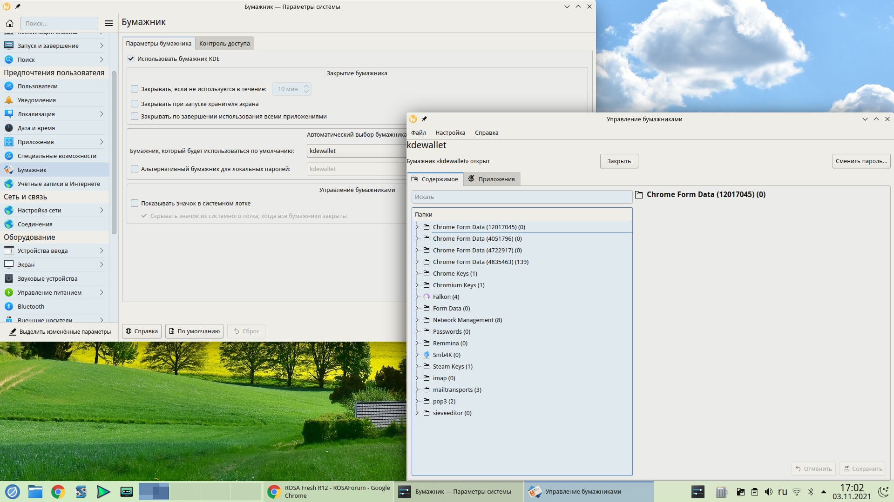
Task: Click the Smb4K folder icon
Action: tap(426, 355)
